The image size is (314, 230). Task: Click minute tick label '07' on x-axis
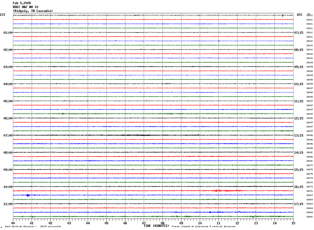point(144,223)
